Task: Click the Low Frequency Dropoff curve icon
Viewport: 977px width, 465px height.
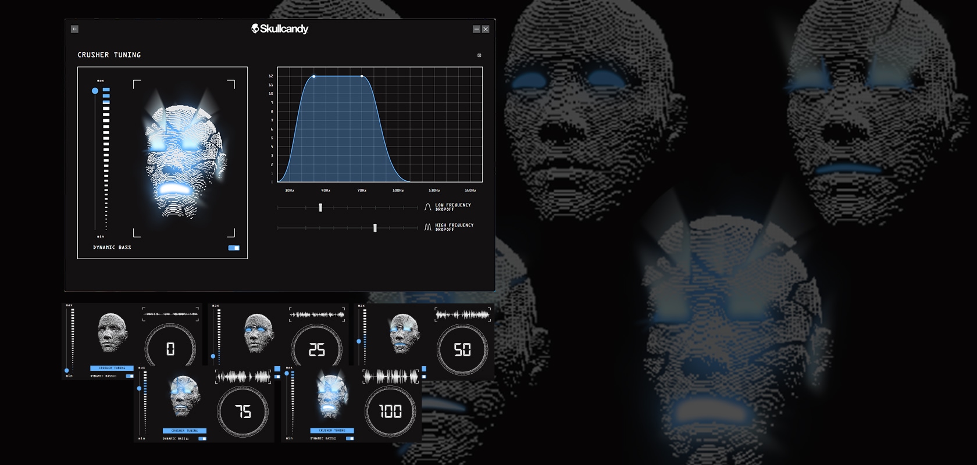Action: 428,207
